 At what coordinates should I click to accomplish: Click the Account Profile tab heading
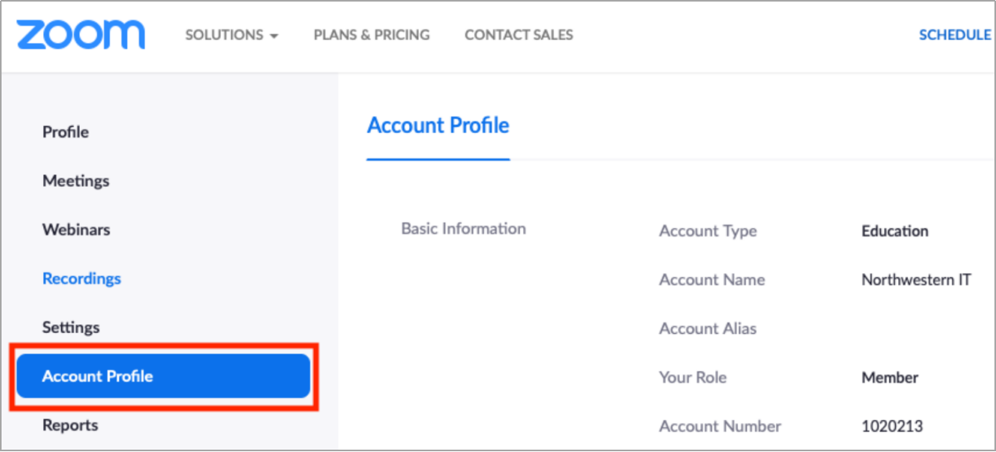[x=438, y=126]
